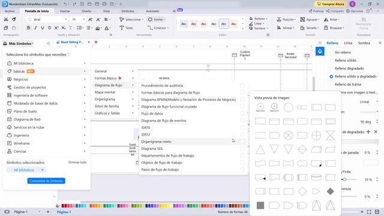The height and width of the screenshot is (216, 384).
Task: Click the Underline formatting icon
Action: (x=43, y=28)
